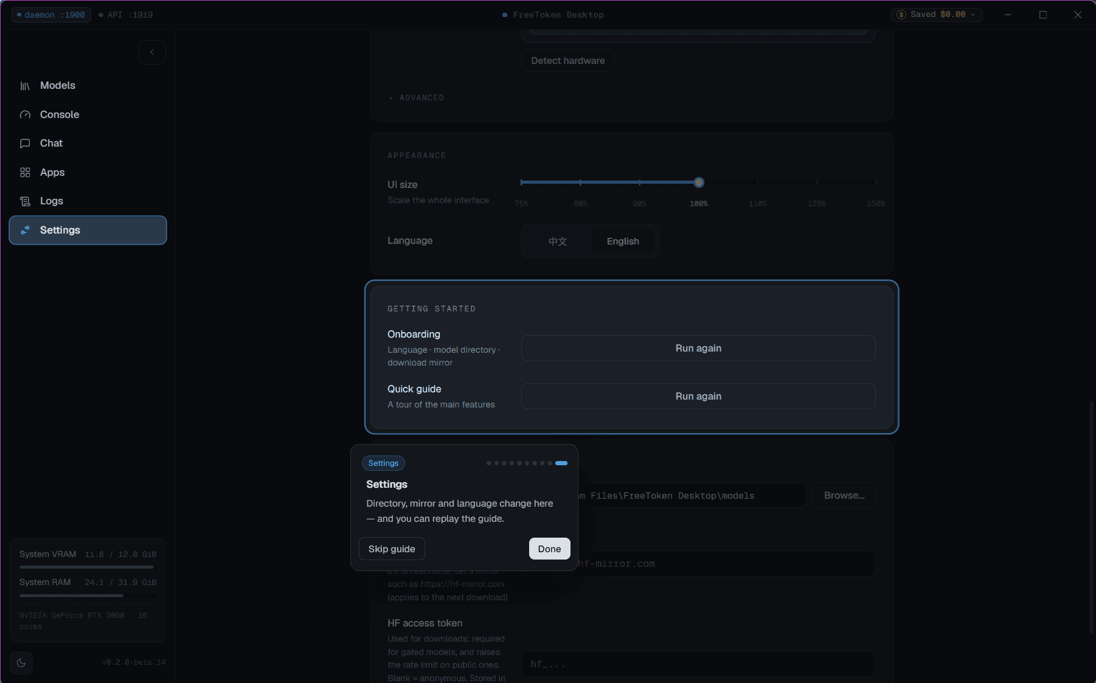Click the daemon :1900 status badge
Screen dimensions: 1096x683
(x=51, y=15)
